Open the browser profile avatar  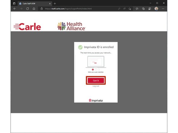point(156,9)
